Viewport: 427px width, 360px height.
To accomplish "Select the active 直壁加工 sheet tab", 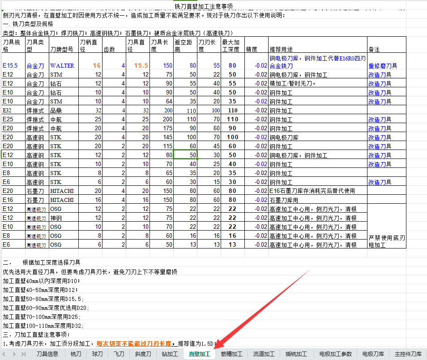I will 200,354.
